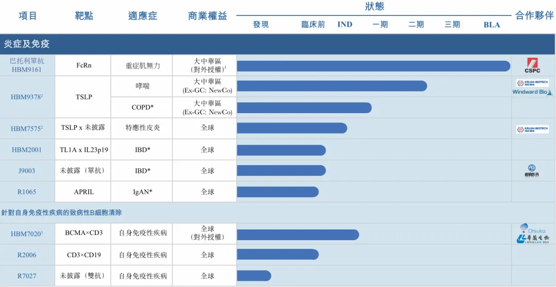Click the HBM9161 FcRn progress bar
556x287 pixels.
point(373,66)
